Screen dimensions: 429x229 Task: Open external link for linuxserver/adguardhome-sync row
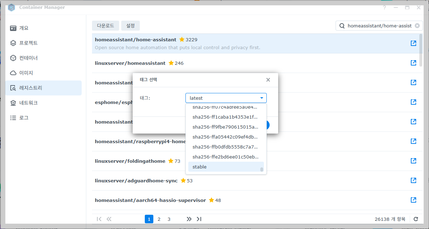tap(413, 180)
